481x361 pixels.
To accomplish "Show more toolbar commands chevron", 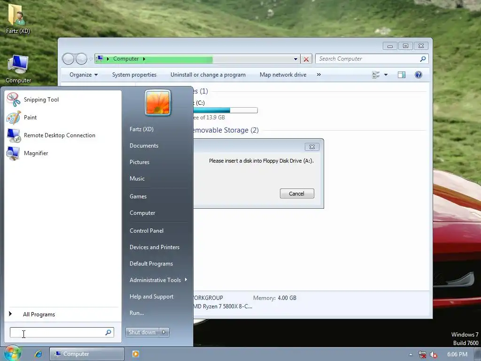I will [319, 75].
